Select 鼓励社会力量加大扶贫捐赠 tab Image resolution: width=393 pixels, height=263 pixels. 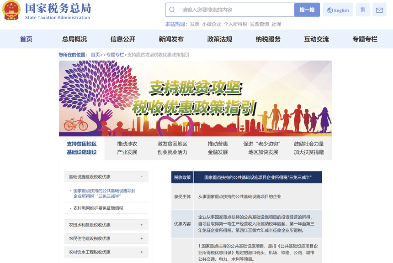[309, 148]
